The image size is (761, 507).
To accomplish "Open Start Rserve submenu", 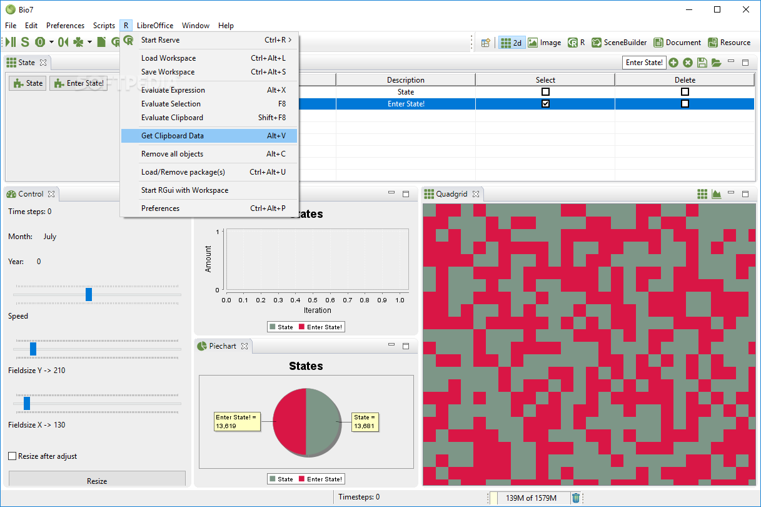I will tap(209, 40).
